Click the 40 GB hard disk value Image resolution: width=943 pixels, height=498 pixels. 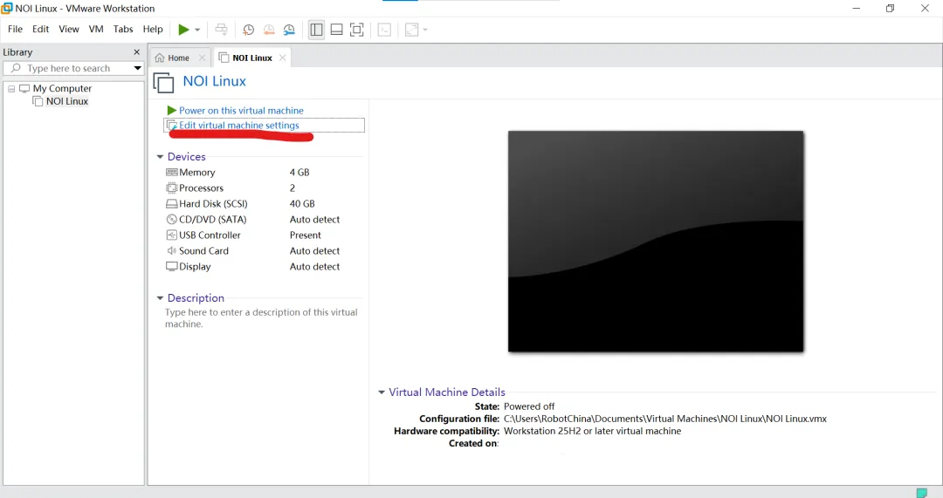pyautogui.click(x=302, y=203)
